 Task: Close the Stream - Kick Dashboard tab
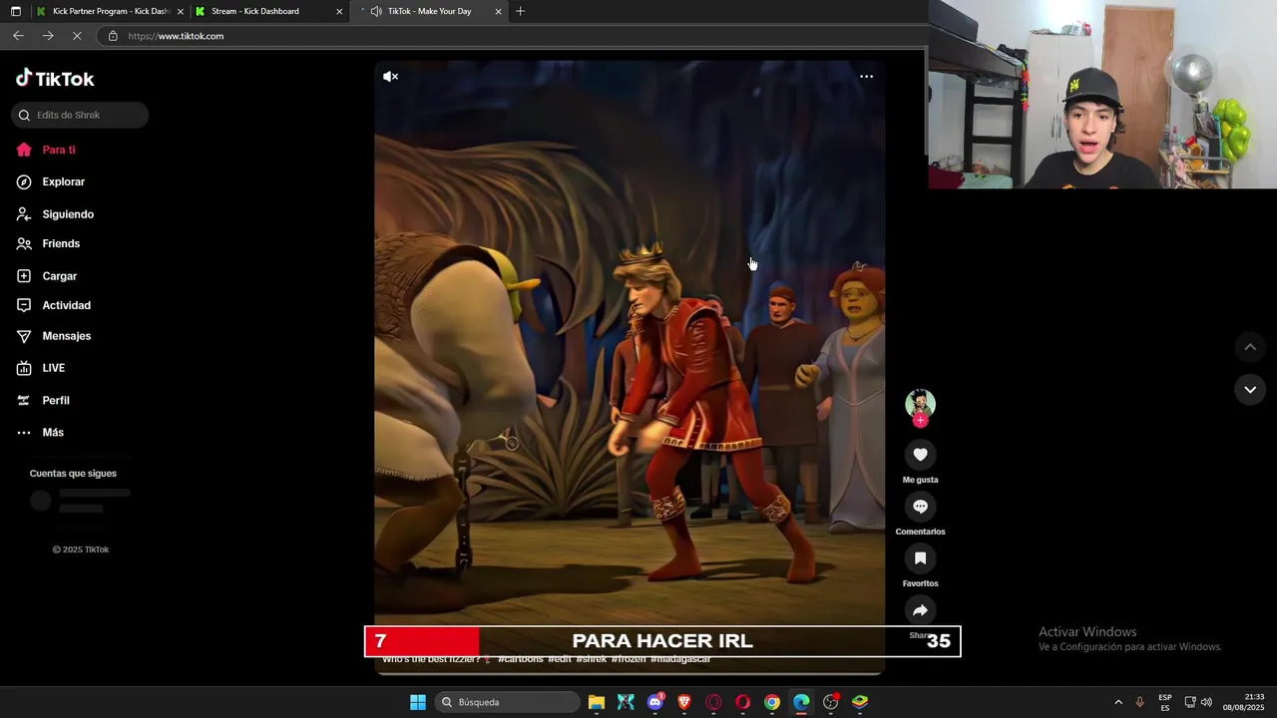[x=339, y=12]
